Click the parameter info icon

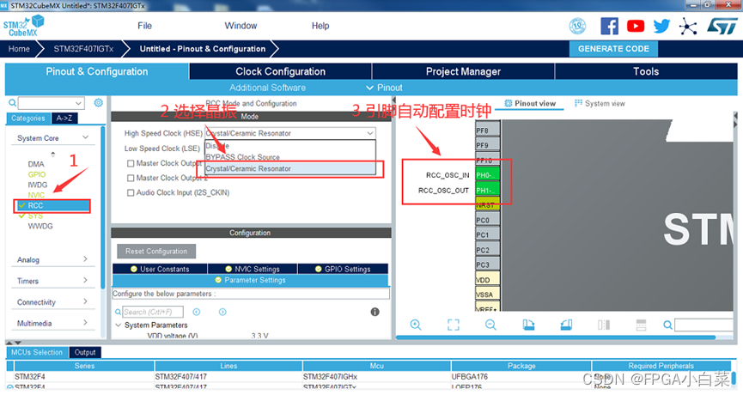pos(375,312)
